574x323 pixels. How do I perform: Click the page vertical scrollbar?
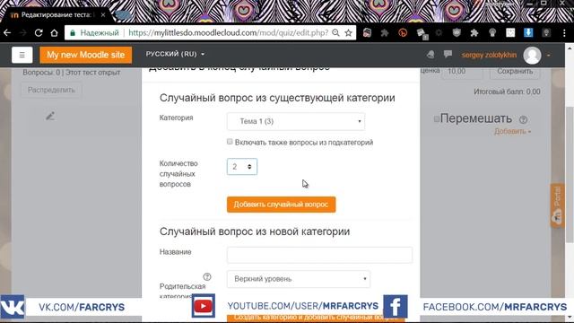pos(570,175)
